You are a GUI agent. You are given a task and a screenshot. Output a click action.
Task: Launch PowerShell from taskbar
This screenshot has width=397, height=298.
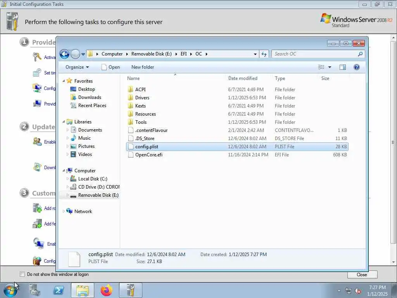(x=58, y=290)
